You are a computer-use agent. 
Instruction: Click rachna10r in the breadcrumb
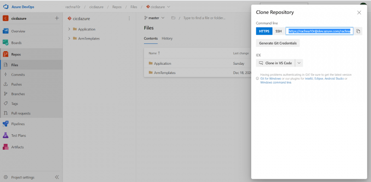pos(72,7)
